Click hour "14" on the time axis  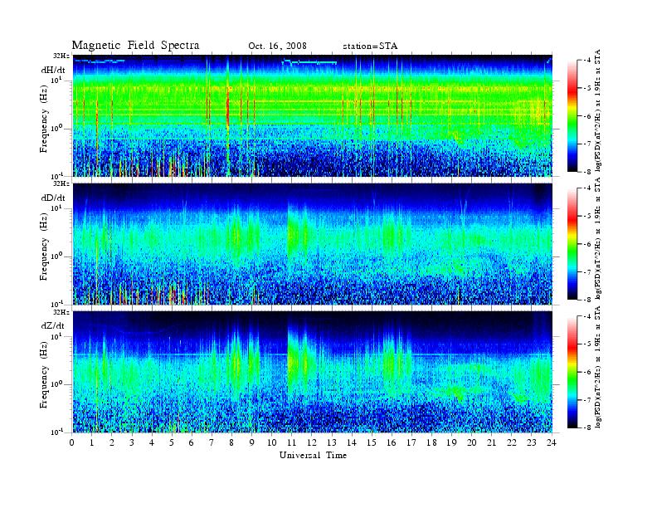pyautogui.click(x=352, y=442)
